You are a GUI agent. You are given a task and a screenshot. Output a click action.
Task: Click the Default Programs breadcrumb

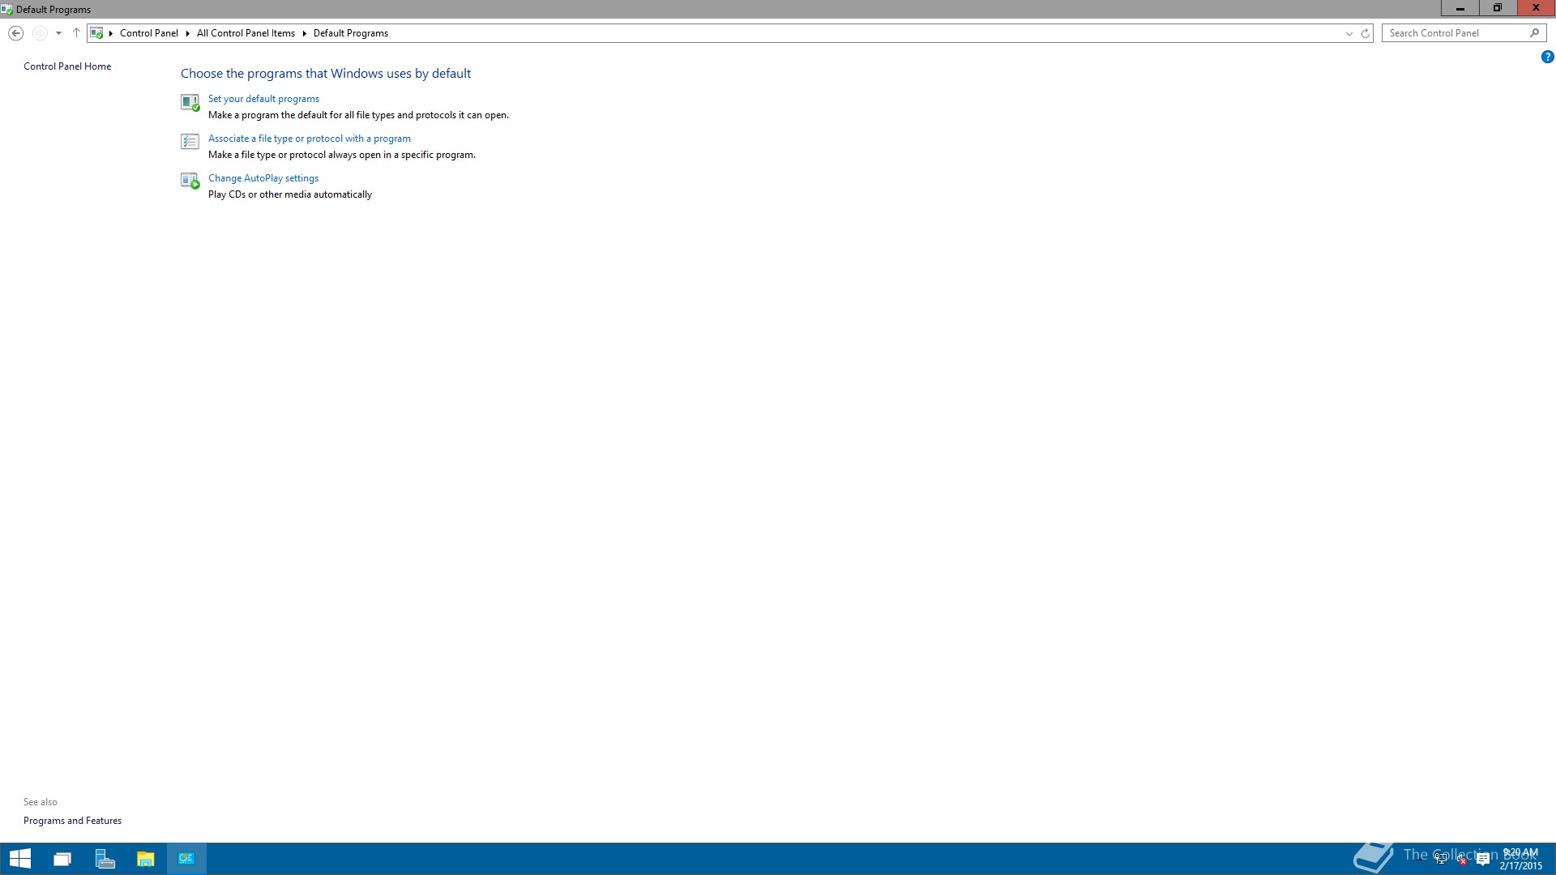click(x=350, y=33)
